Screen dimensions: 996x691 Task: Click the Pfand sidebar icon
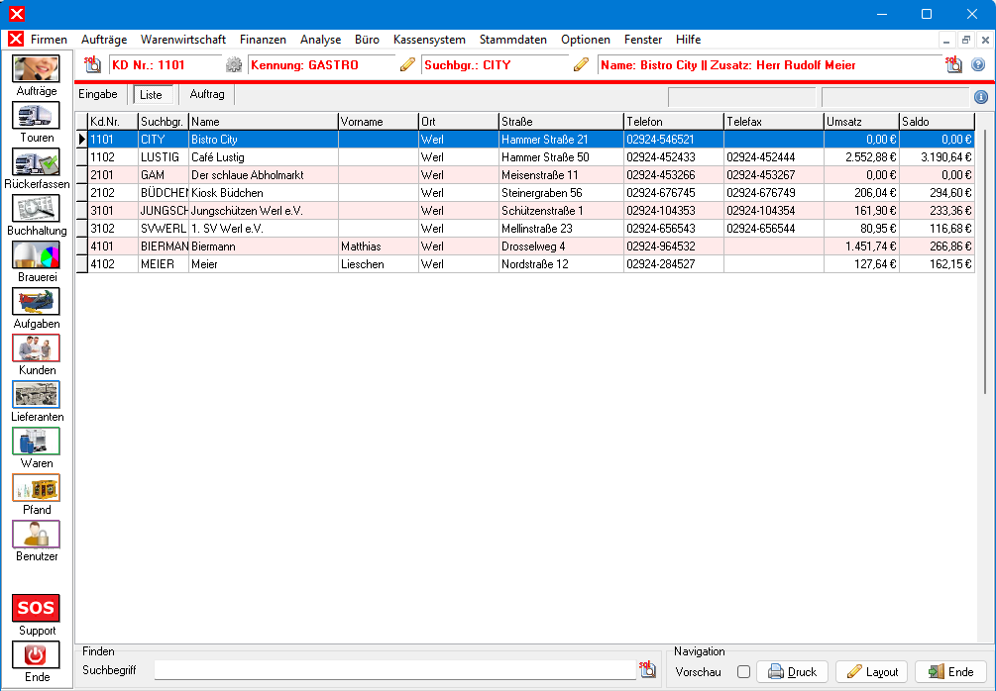click(x=36, y=488)
